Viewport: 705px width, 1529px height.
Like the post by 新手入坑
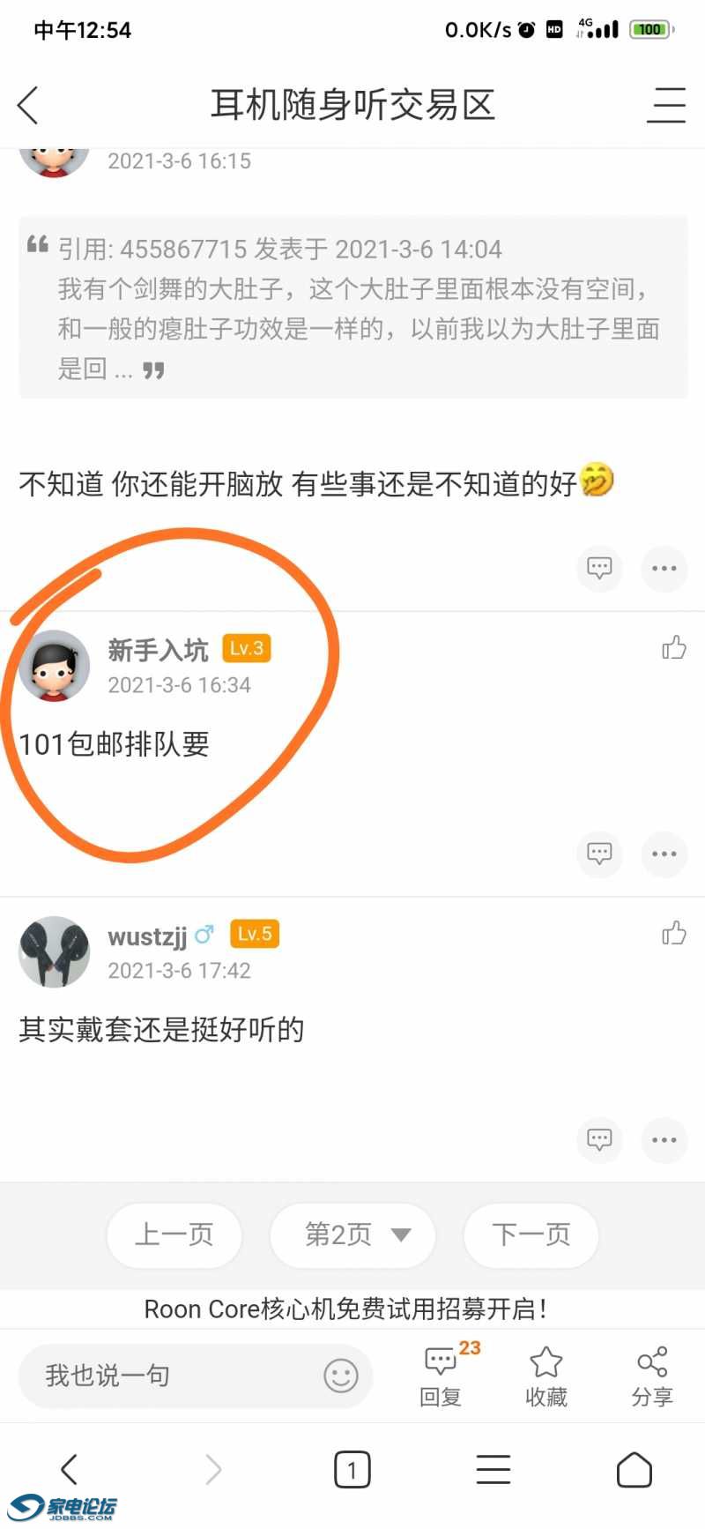tap(674, 647)
